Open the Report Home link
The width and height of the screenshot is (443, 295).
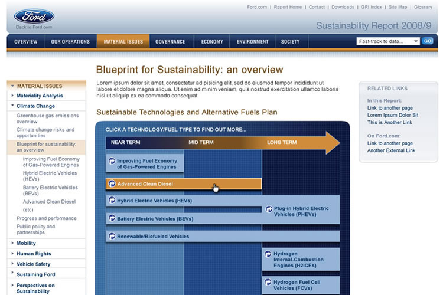[x=288, y=7]
